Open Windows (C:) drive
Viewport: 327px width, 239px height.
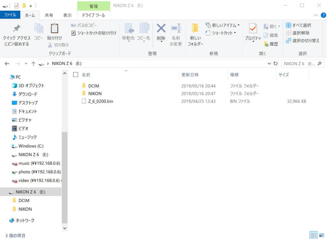point(28,146)
